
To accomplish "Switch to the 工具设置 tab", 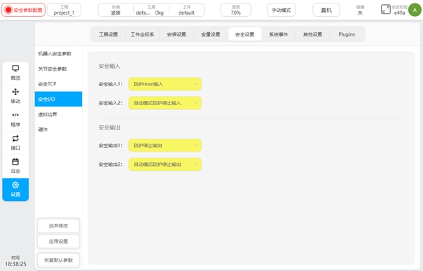I will (x=108, y=34).
